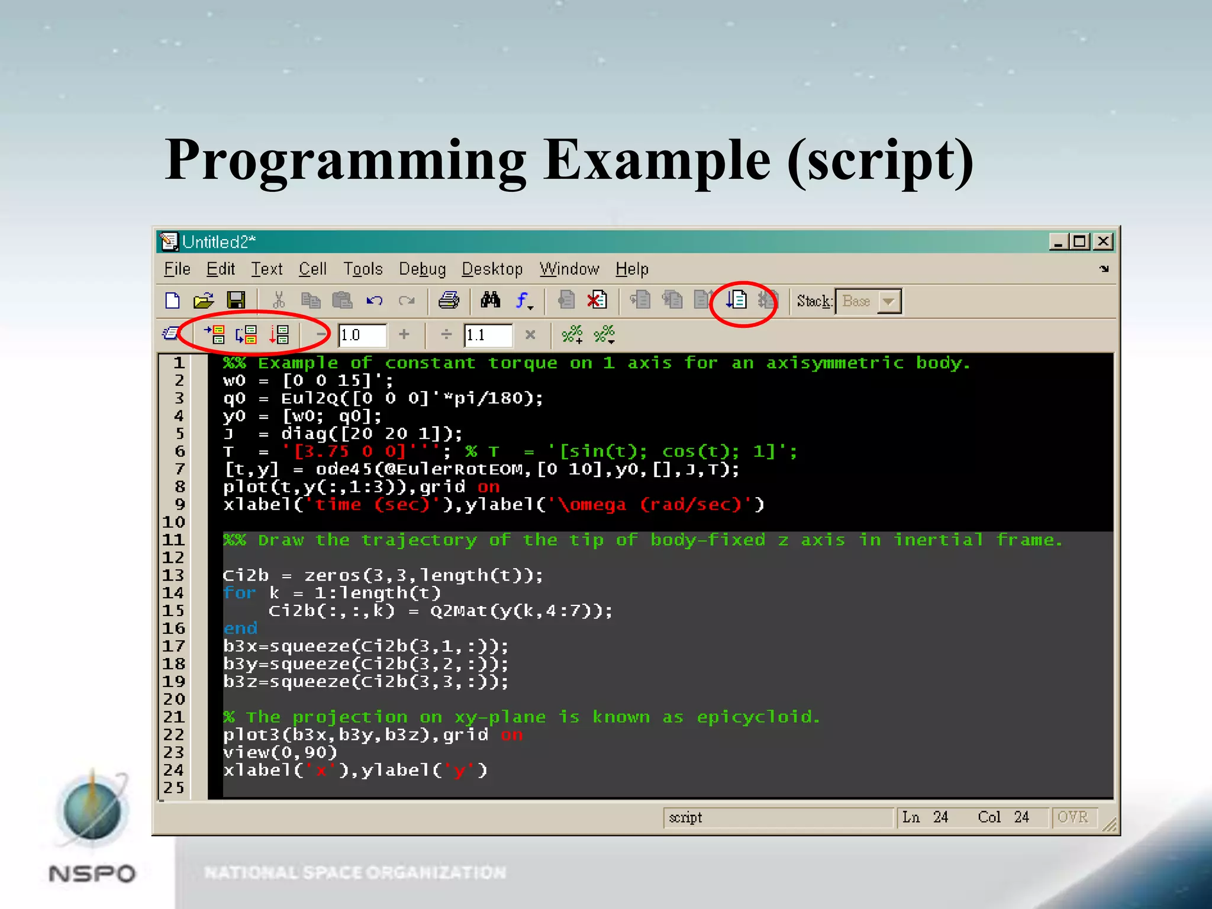
Task: Click Evaluate cell and advance icon
Action: (246, 335)
